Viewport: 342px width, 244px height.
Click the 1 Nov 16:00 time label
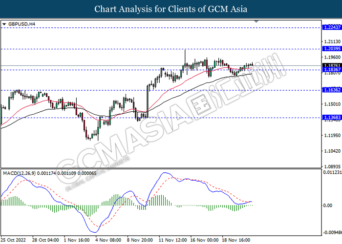click(x=77, y=240)
